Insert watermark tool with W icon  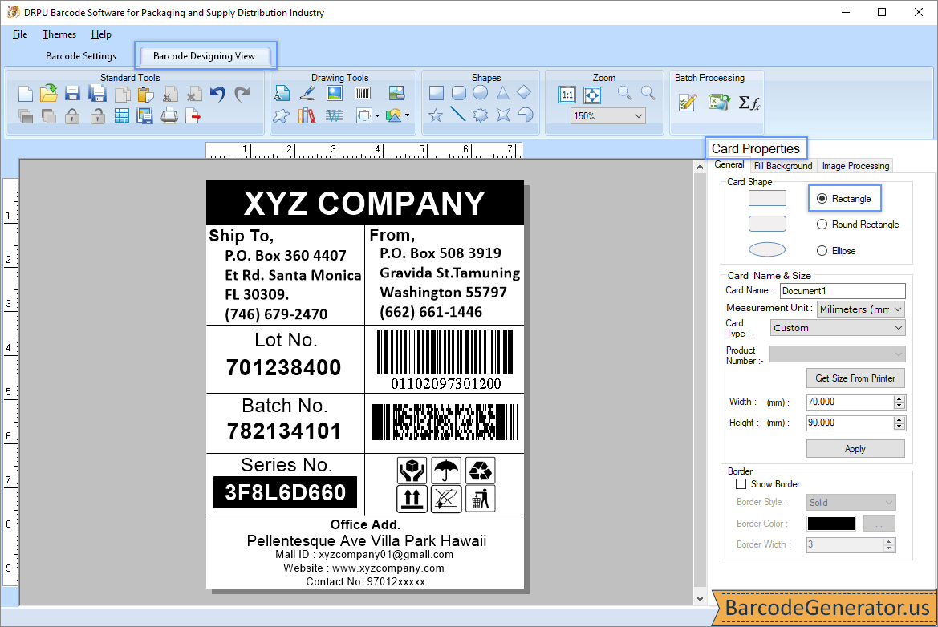[335, 115]
